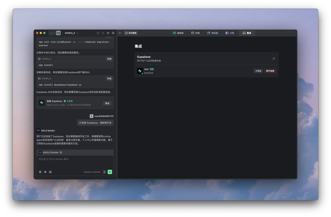The width and height of the screenshot is (331, 217).
Task: Click the green 已连接 connected checkmark
Action: 65,101
